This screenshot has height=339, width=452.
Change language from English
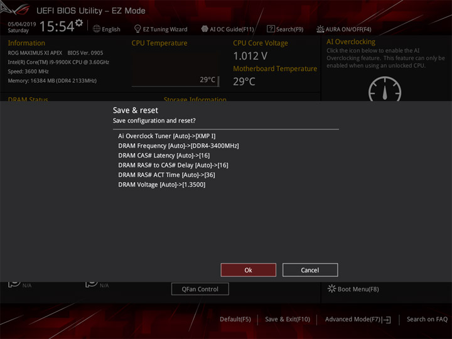click(111, 29)
